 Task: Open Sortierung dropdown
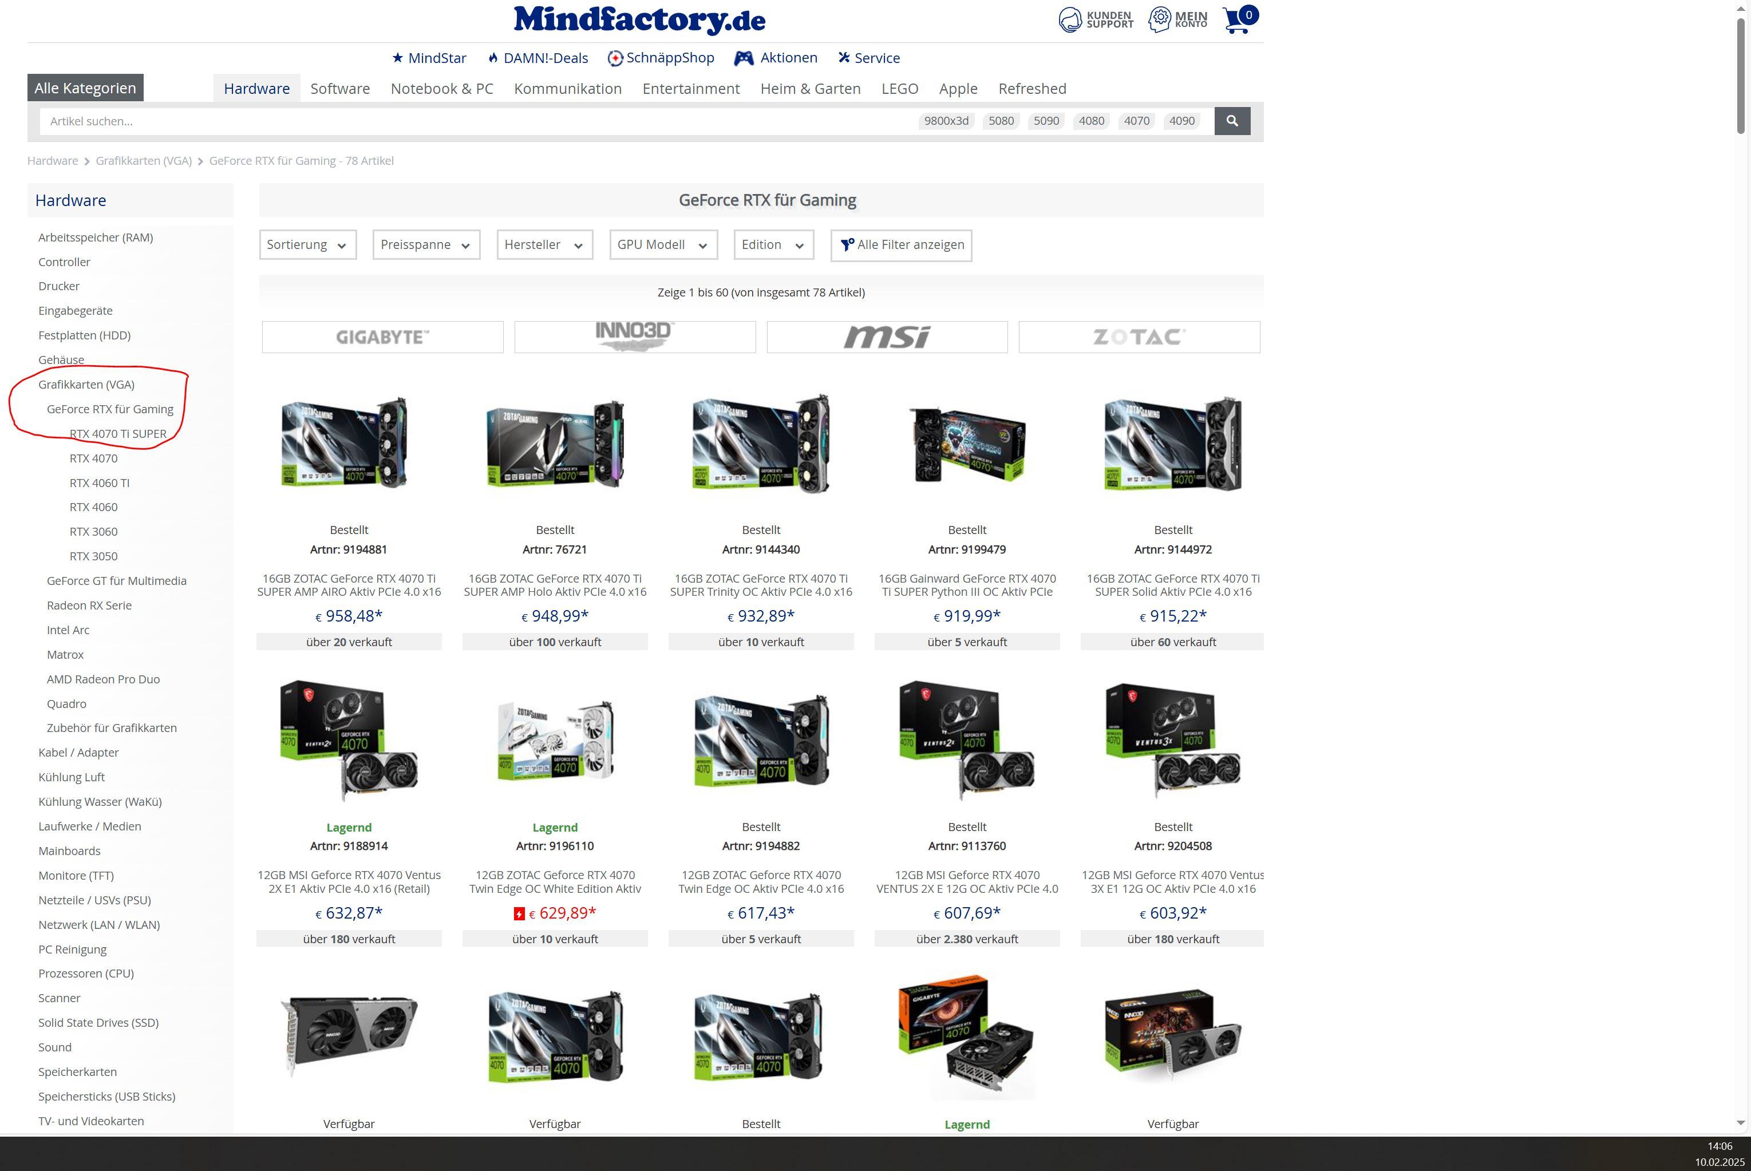307,245
